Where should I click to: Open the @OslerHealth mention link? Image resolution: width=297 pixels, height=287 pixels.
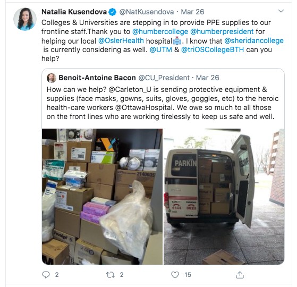pyautogui.click(x=121, y=40)
